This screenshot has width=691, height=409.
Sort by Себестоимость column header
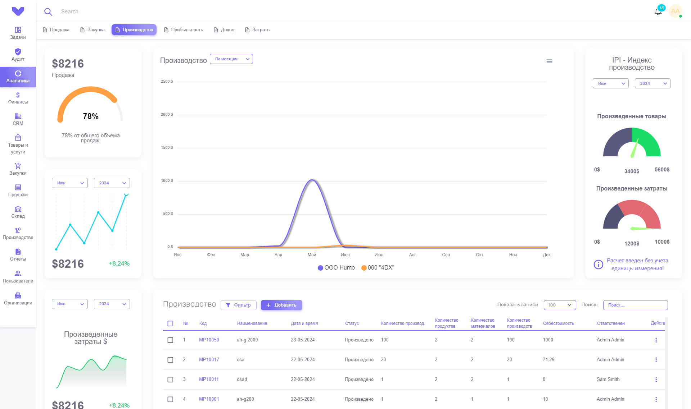[559, 323]
